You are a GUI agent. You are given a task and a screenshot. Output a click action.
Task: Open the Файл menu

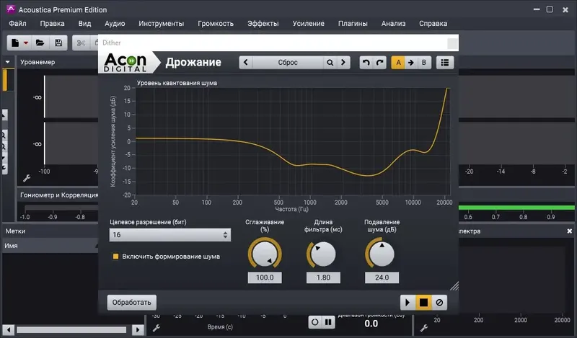[x=17, y=24]
